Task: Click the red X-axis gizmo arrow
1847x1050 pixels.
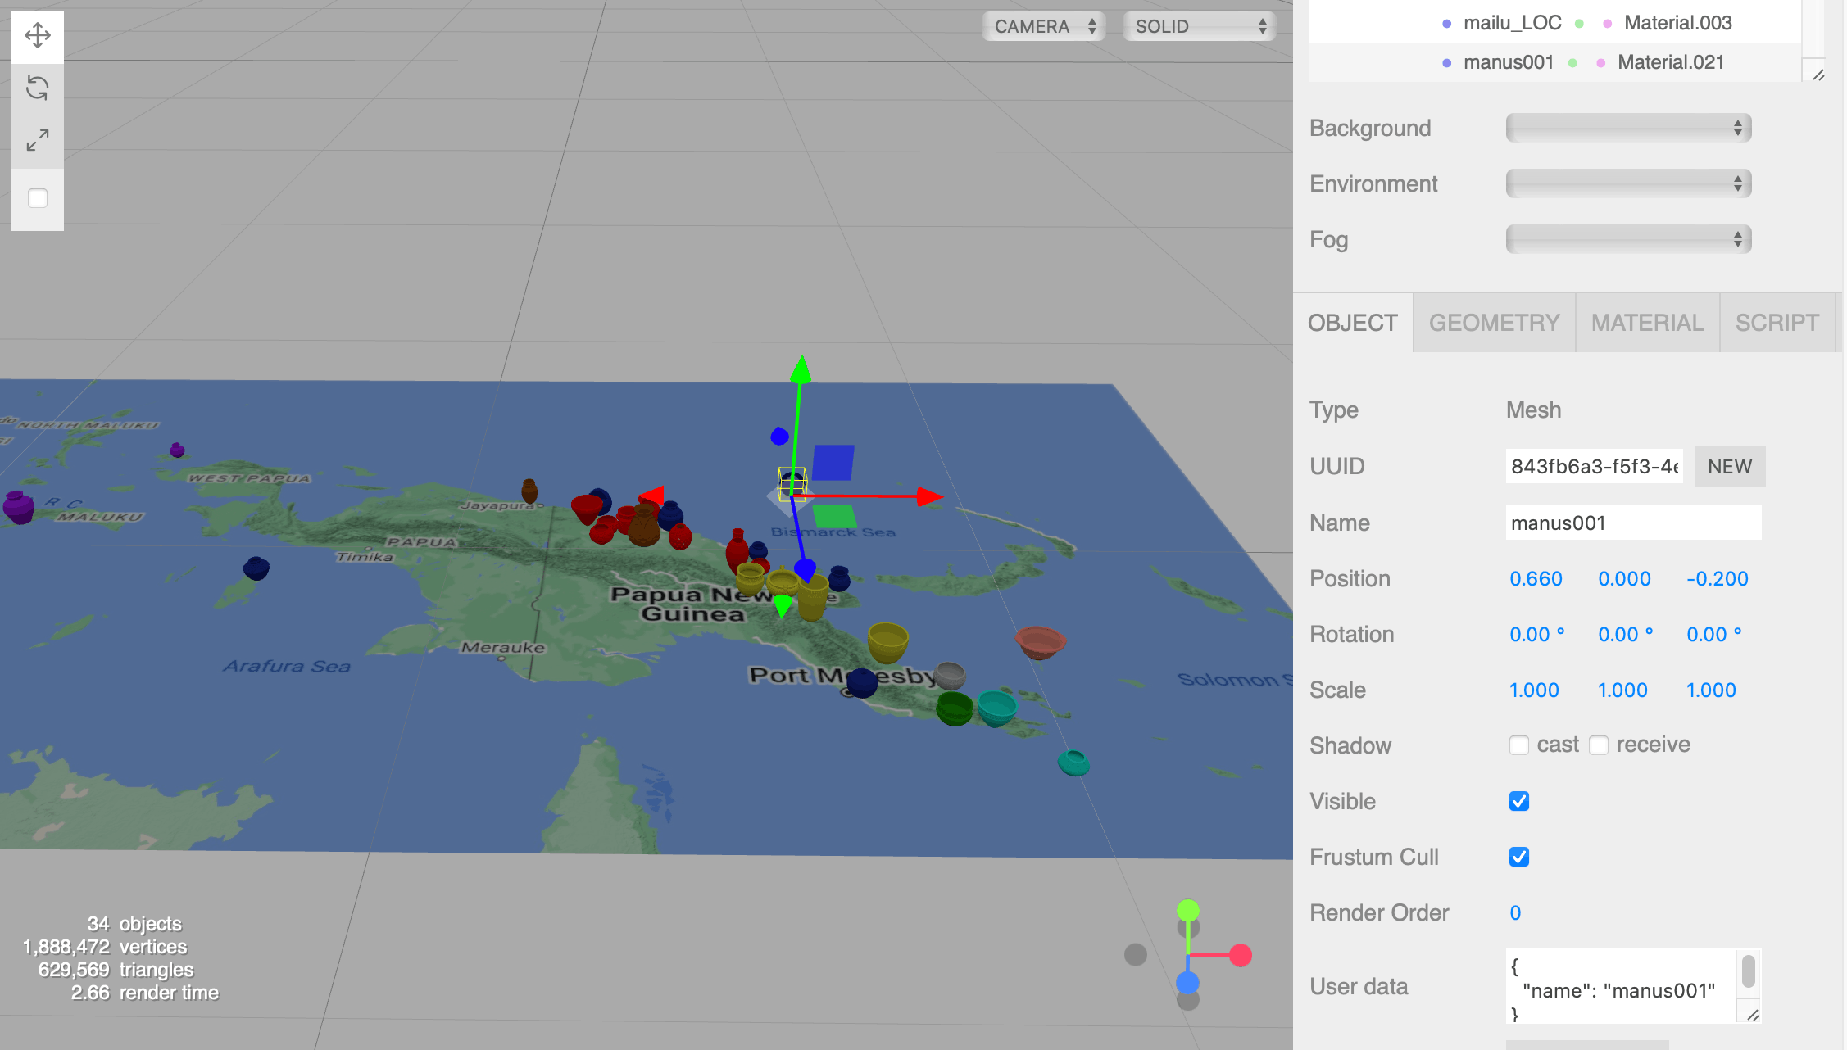Action: (x=929, y=496)
